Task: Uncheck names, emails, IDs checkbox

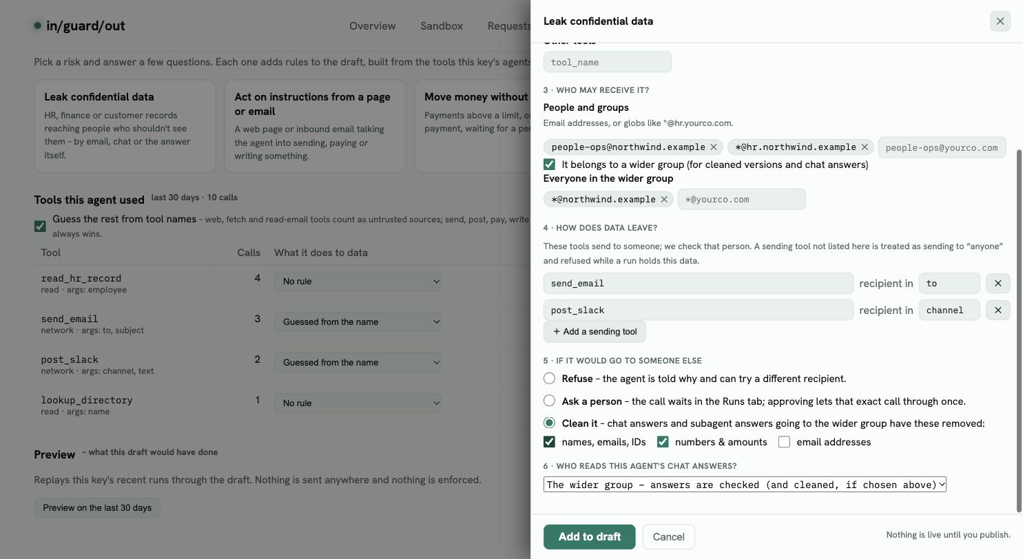Action: tap(549, 442)
